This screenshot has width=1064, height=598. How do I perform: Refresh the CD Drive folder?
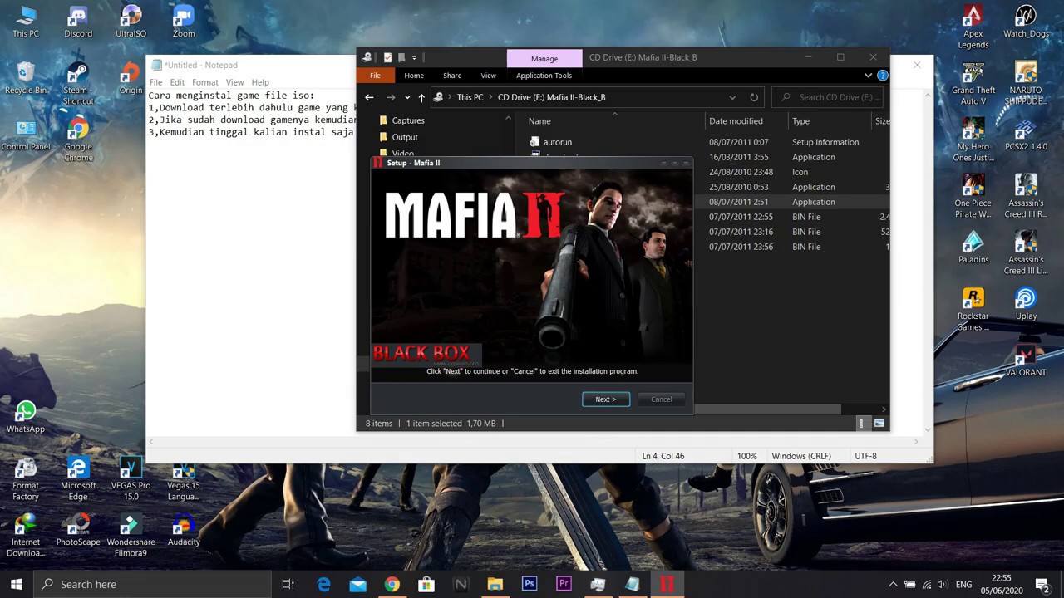pyautogui.click(x=754, y=97)
